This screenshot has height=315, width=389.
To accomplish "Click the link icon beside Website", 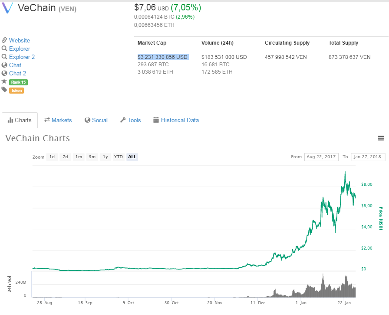I will 4,40.
